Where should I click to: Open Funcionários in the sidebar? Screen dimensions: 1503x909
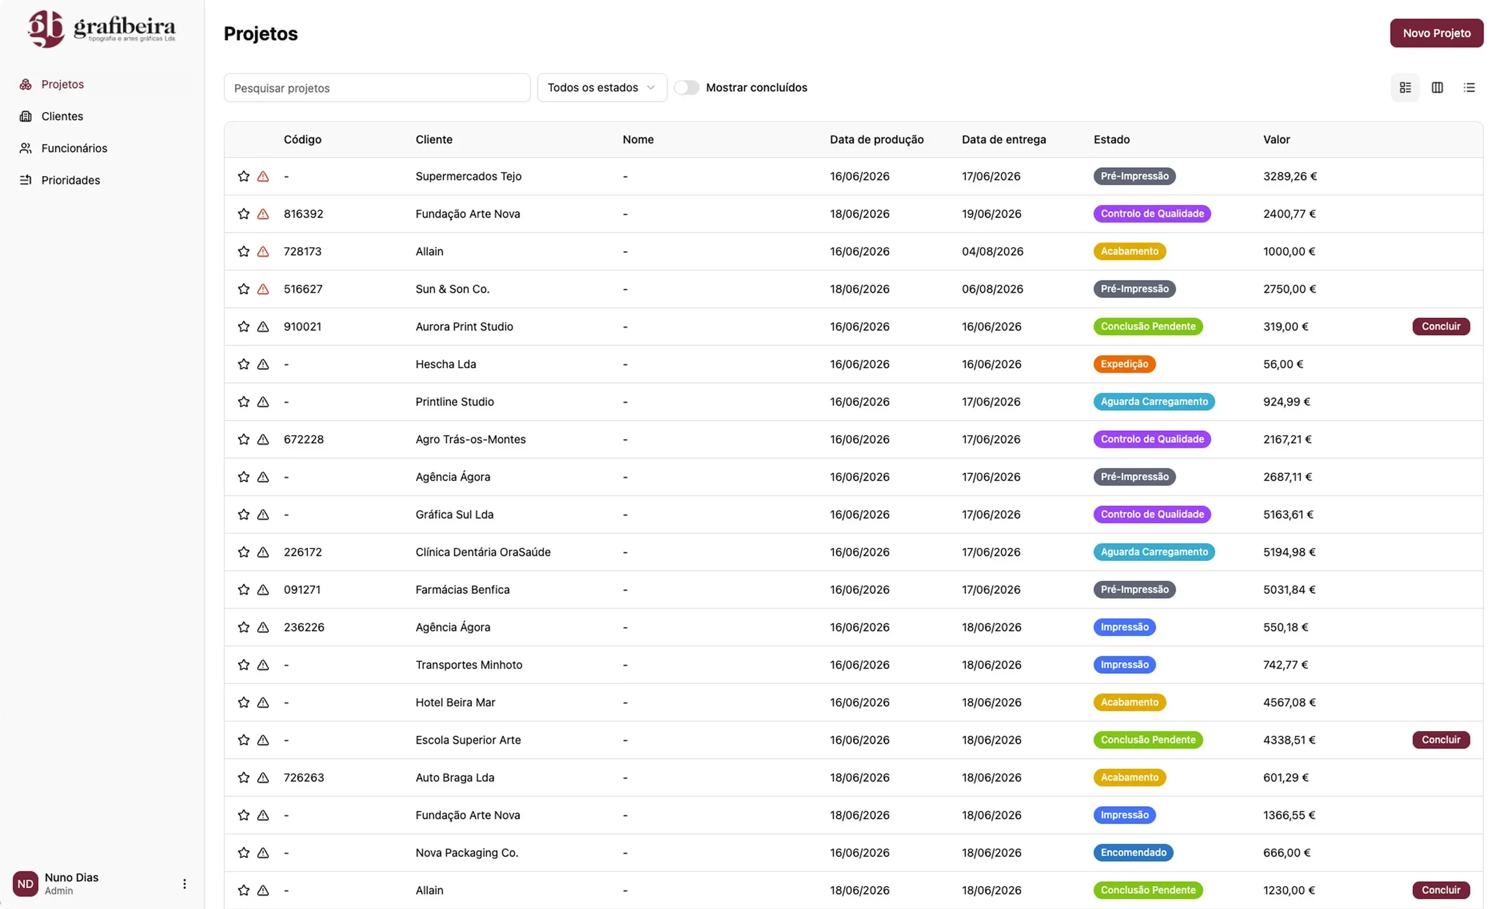tap(74, 148)
